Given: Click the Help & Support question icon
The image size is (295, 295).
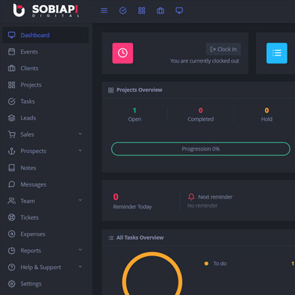Looking at the screenshot, I should 12,267.
